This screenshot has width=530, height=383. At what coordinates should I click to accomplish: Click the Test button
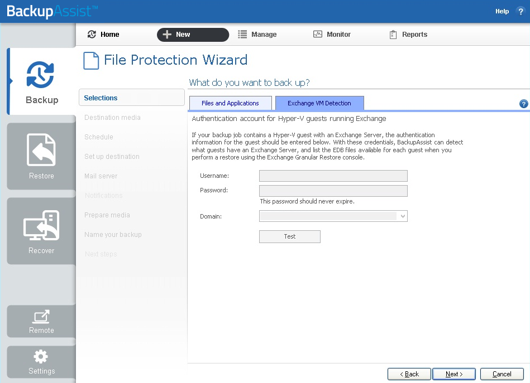coord(290,236)
